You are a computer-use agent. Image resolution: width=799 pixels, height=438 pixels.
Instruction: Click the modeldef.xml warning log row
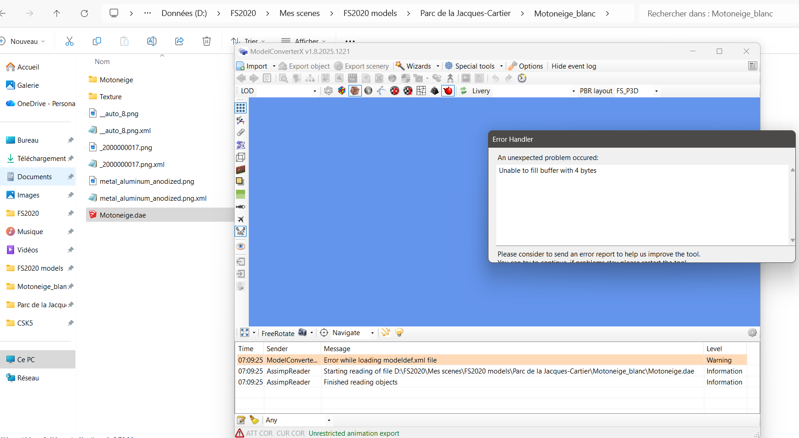[x=492, y=360]
